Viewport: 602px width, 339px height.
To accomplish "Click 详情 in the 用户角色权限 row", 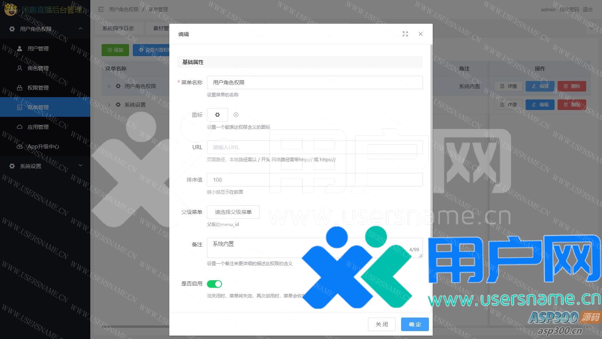I will pos(508,86).
